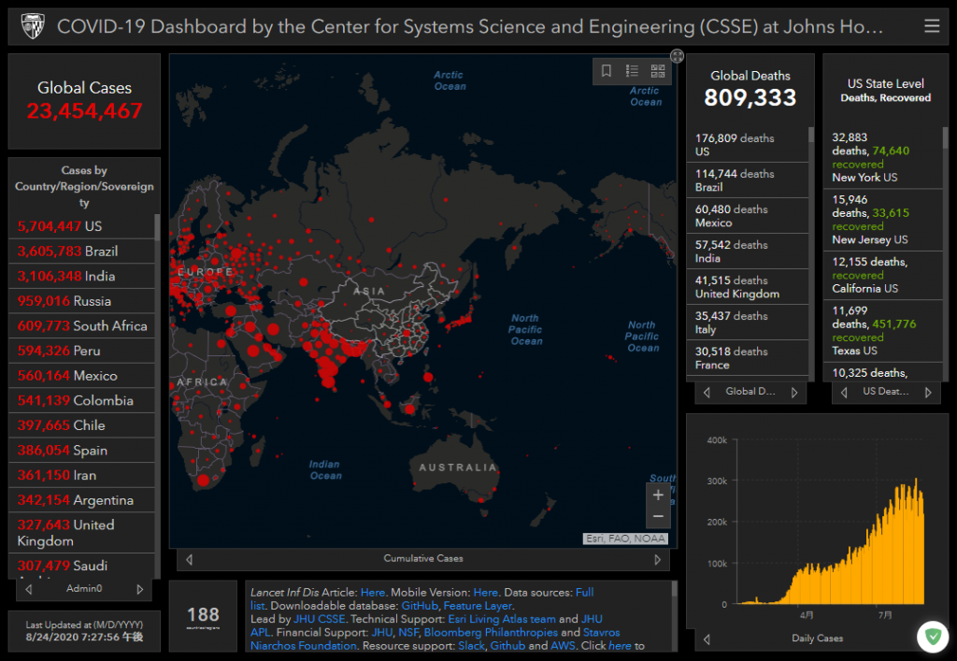Click the New Jersey US state entry
This screenshot has width=957, height=661.
click(x=883, y=220)
